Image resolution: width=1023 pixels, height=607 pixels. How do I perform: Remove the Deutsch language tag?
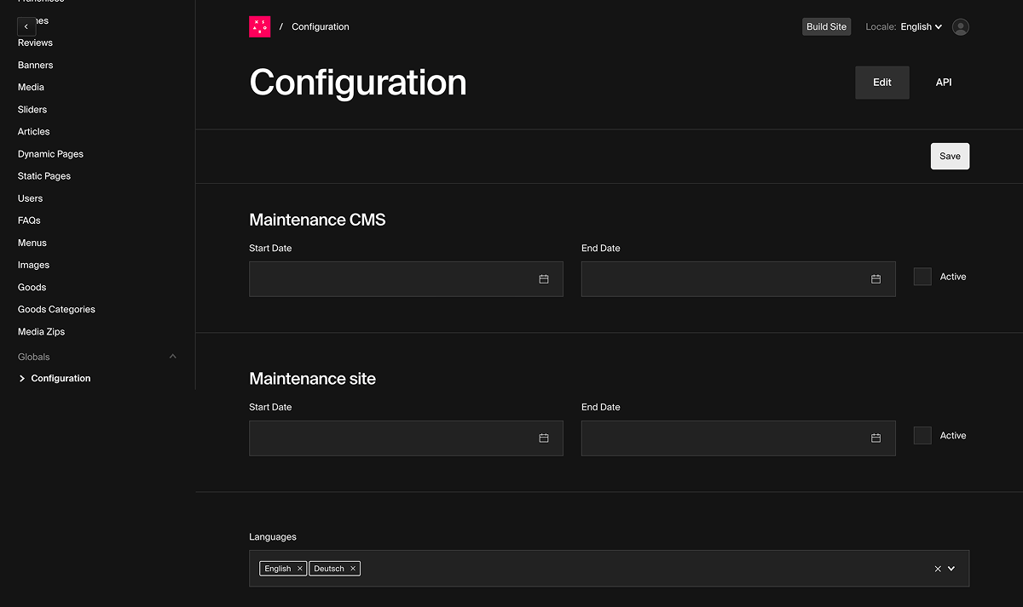coord(353,569)
